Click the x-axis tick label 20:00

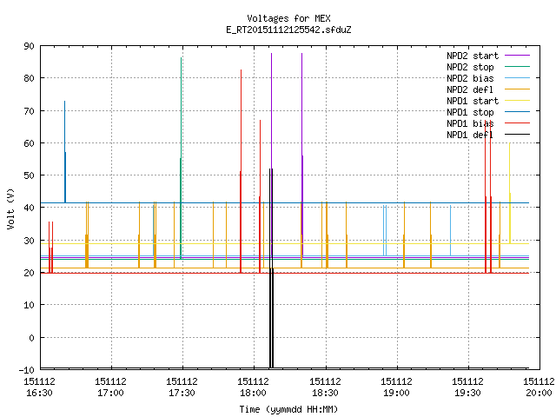pos(539,393)
